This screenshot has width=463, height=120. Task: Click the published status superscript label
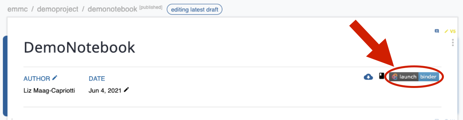151,7
